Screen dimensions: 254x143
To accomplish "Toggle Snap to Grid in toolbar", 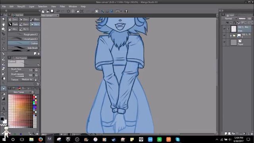I will click(112, 11).
